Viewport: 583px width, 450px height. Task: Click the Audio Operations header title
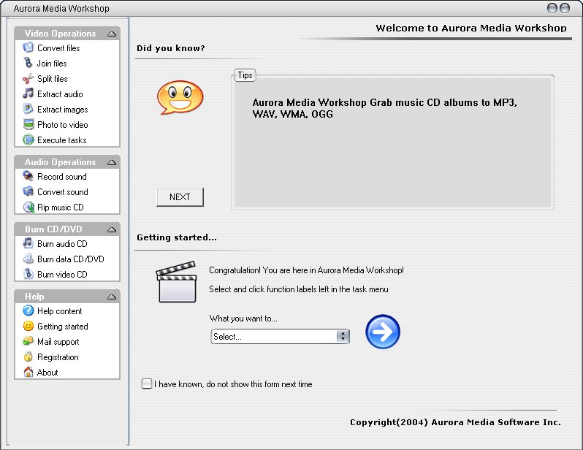tap(60, 162)
